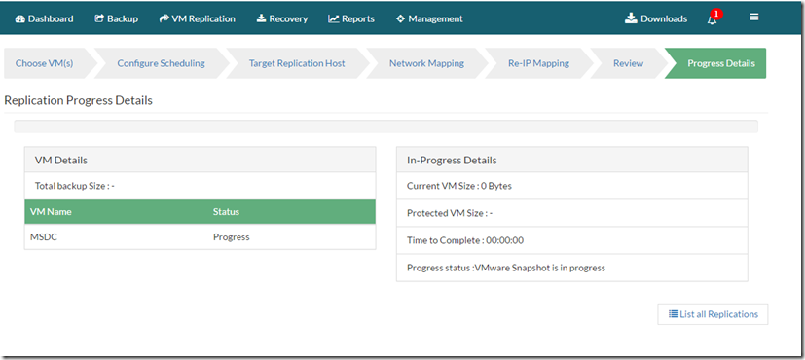This screenshot has height=360, width=805.
Task: Open the Downloads link in the top bar
Action: (x=656, y=18)
